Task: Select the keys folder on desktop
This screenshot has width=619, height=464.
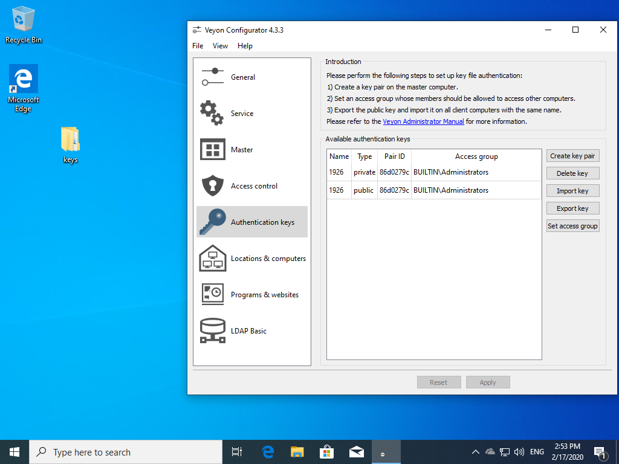Action: click(70, 145)
